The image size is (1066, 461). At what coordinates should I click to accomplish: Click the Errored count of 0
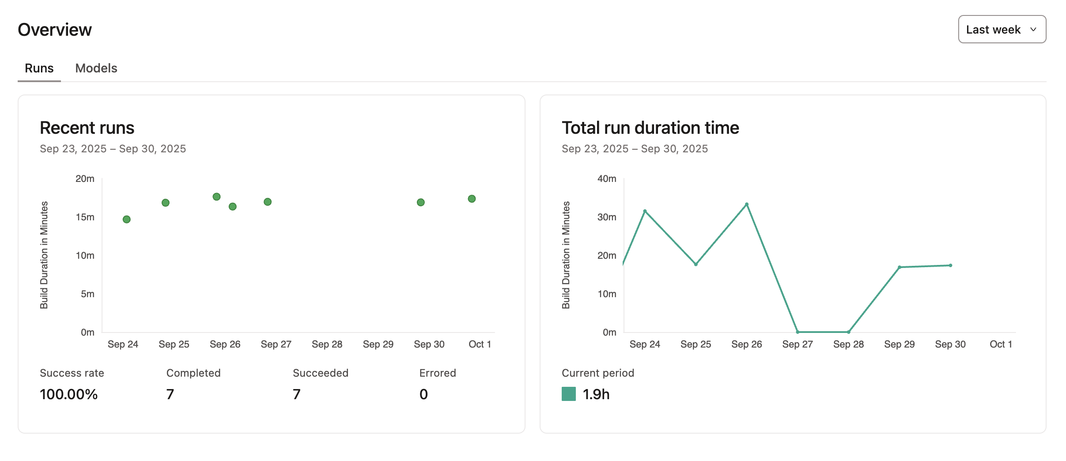pyautogui.click(x=423, y=394)
